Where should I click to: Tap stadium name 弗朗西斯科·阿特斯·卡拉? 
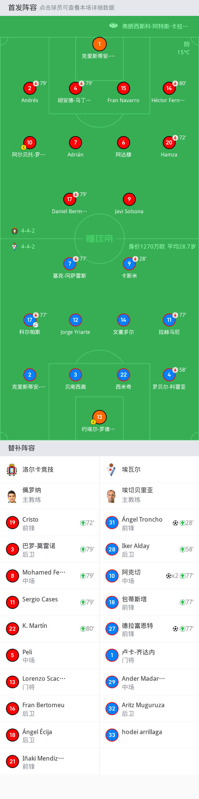(x=155, y=26)
